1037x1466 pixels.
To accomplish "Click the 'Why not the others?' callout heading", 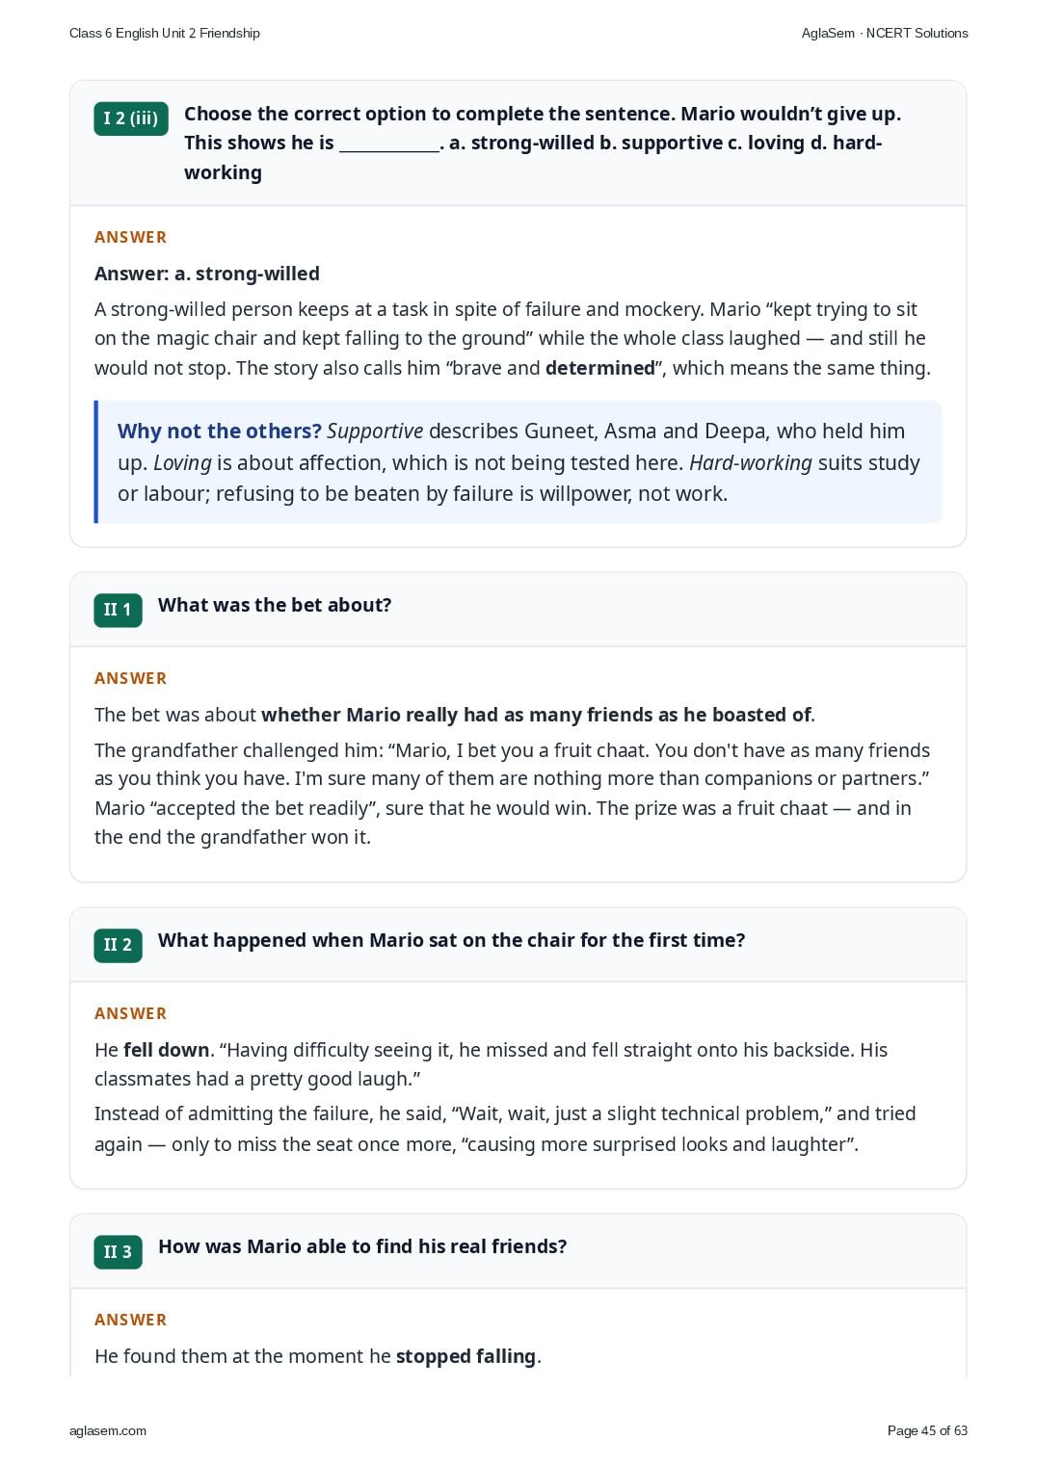I will [220, 431].
